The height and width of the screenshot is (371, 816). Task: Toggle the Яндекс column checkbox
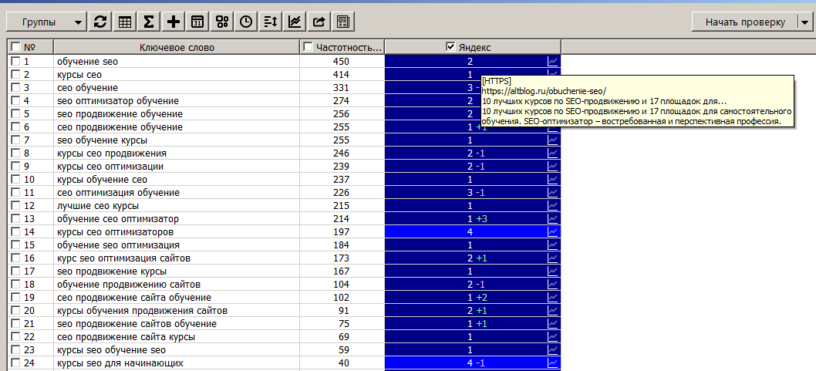click(x=451, y=47)
